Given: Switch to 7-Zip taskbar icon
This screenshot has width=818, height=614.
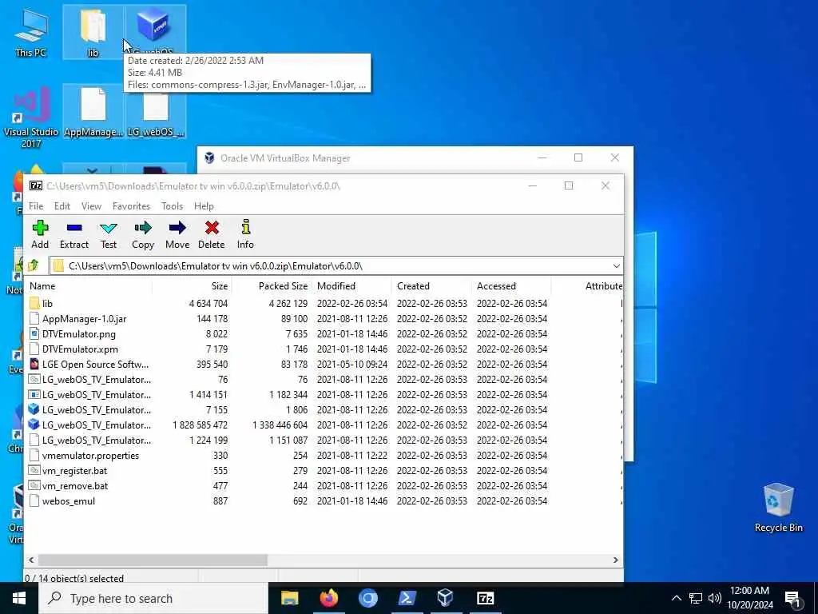Looking at the screenshot, I should pos(485,598).
